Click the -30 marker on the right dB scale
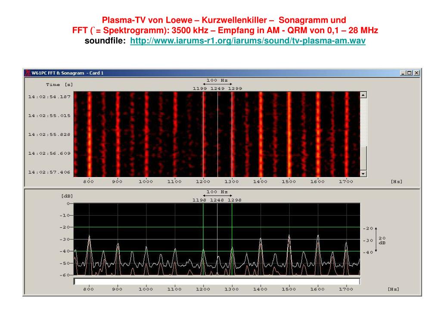Viewport: 441px width, 330px height. point(368,241)
